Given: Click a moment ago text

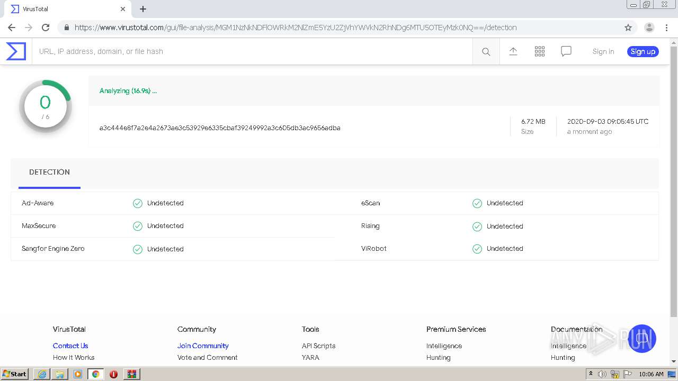Looking at the screenshot, I should pos(590,132).
